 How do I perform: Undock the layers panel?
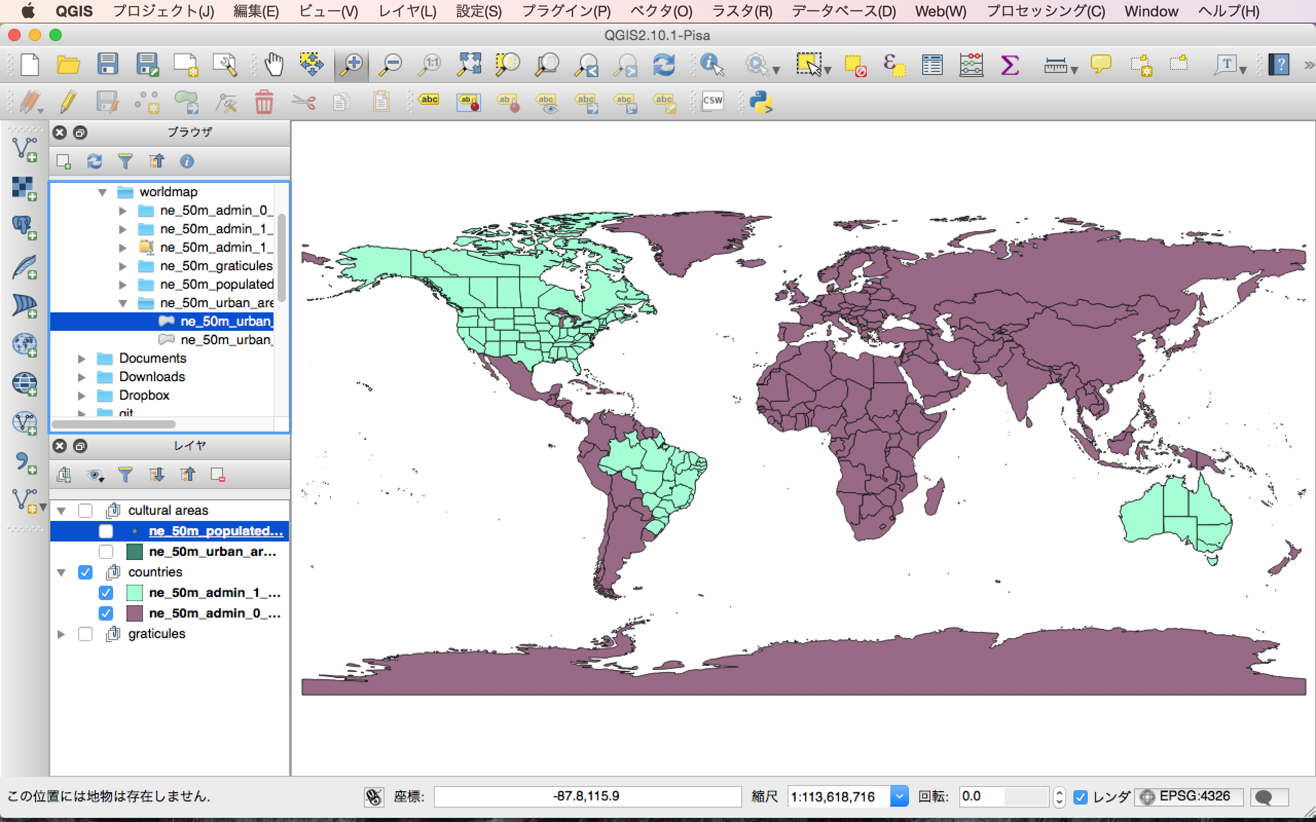[x=80, y=446]
